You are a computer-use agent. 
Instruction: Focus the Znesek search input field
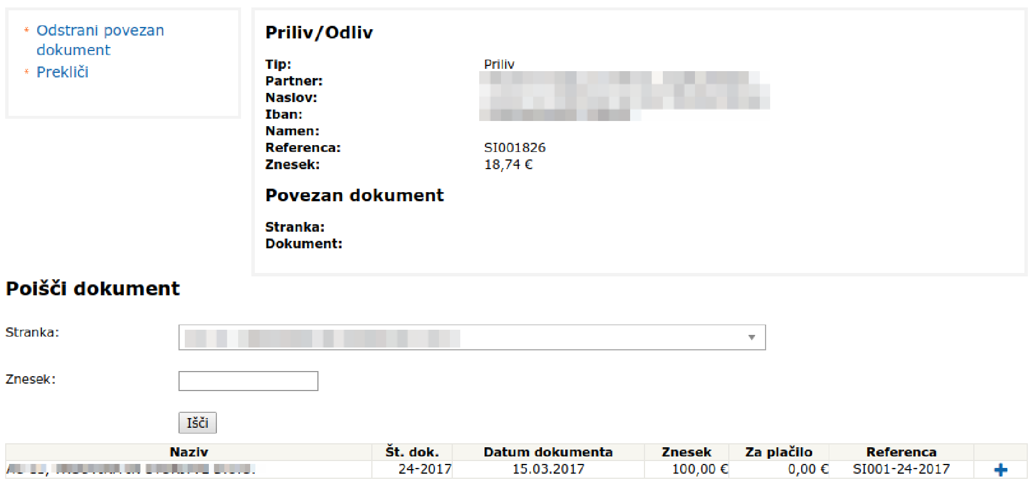point(248,381)
